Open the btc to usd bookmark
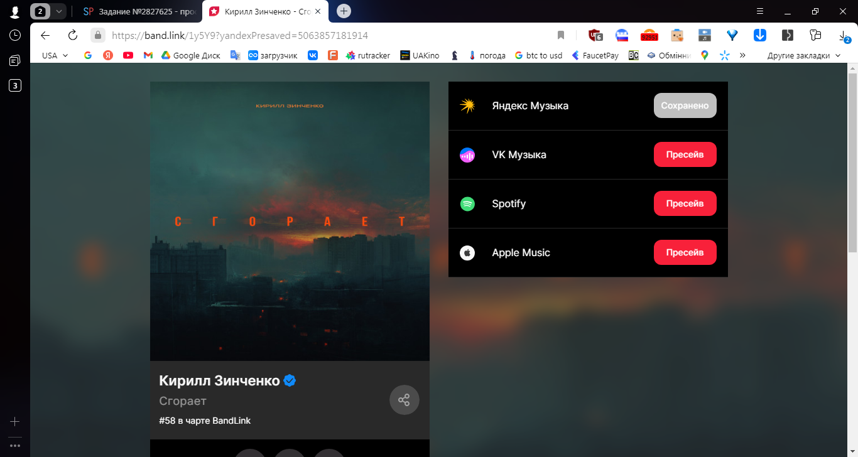This screenshot has width=858, height=457. (538, 55)
